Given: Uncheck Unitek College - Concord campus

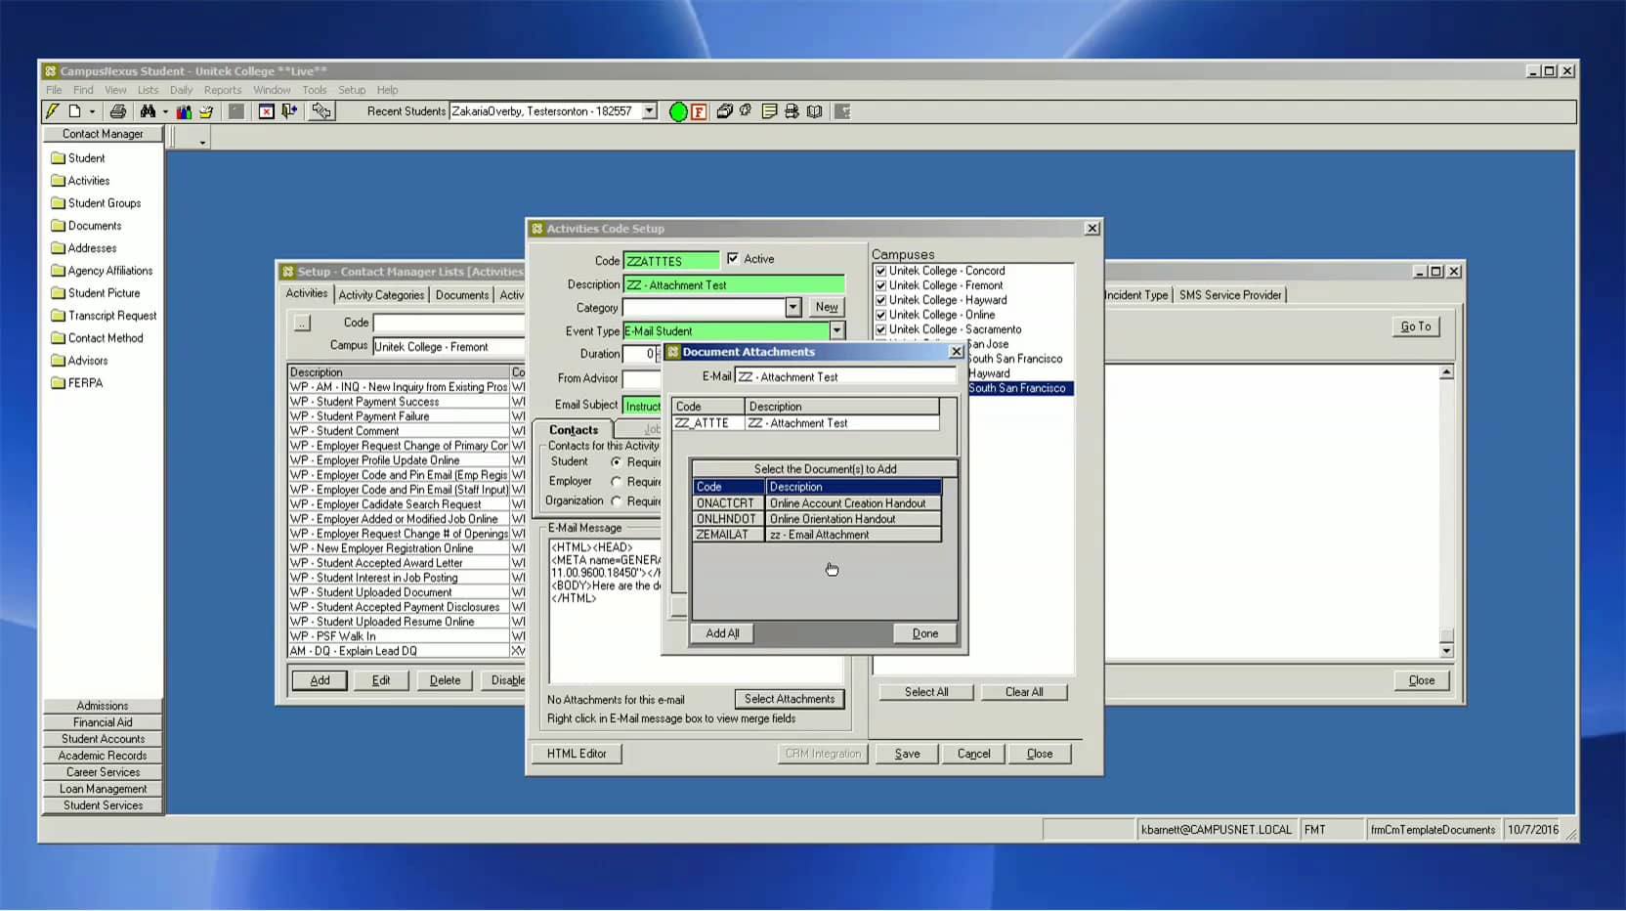Looking at the screenshot, I should 880,271.
